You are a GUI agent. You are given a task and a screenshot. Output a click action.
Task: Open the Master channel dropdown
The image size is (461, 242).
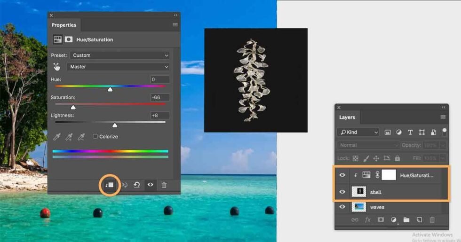[119, 67]
